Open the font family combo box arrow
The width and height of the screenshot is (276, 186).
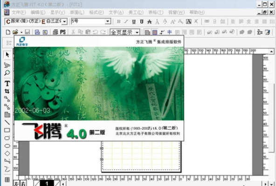pyautogui.click(x=64, y=21)
